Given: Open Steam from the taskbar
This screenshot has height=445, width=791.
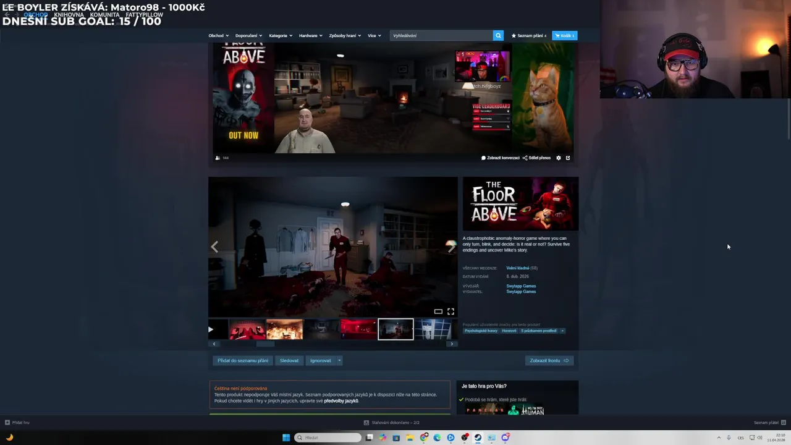Looking at the screenshot, I should click(478, 438).
